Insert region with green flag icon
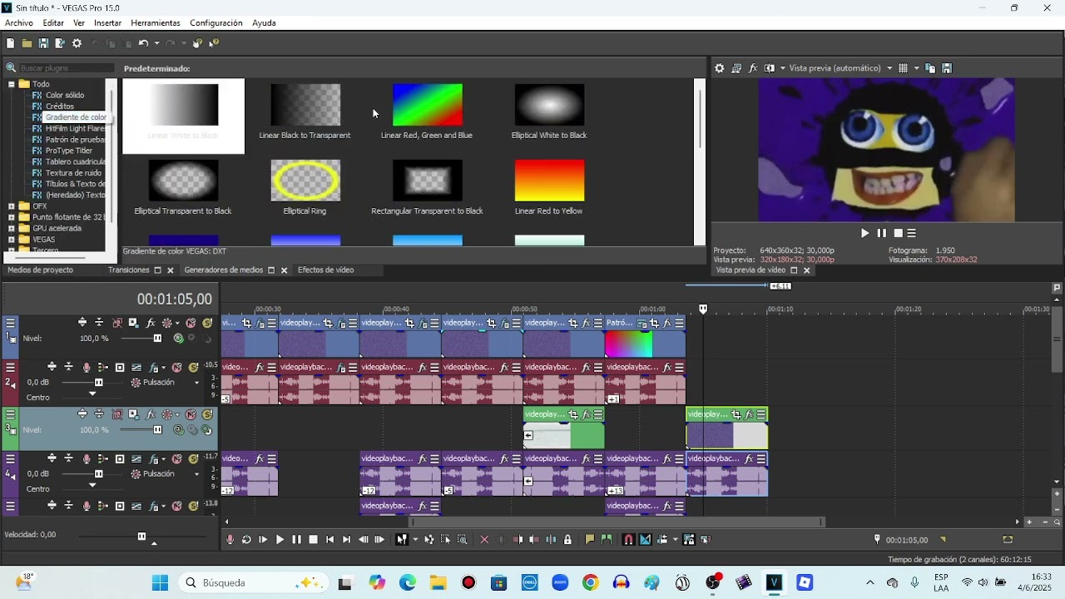The width and height of the screenshot is (1065, 599). (x=607, y=540)
